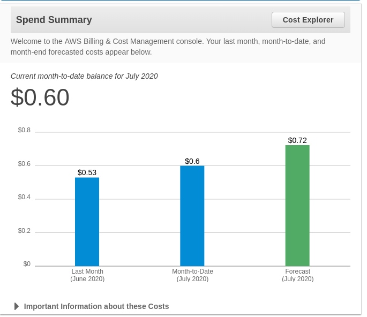Click the $0.8 y-axis tick label
The width and height of the screenshot is (367, 317).
point(24,130)
